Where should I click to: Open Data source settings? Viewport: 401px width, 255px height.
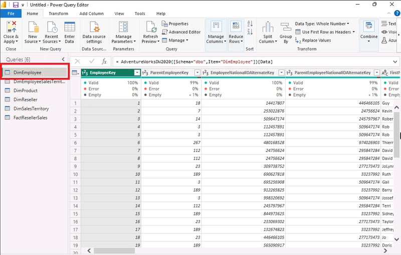tap(94, 32)
